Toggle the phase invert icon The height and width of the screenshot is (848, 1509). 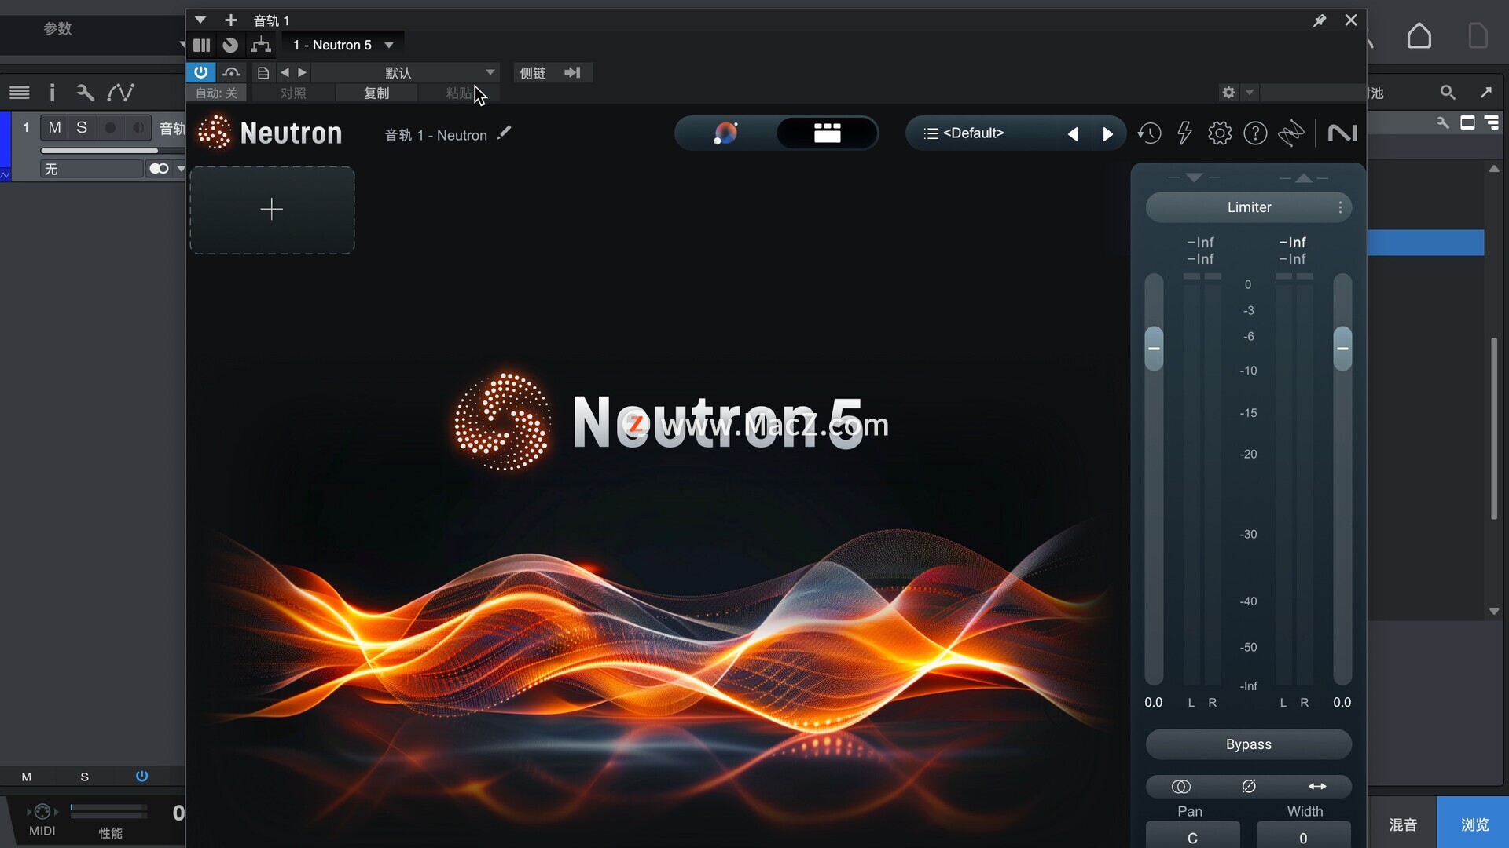click(1249, 787)
